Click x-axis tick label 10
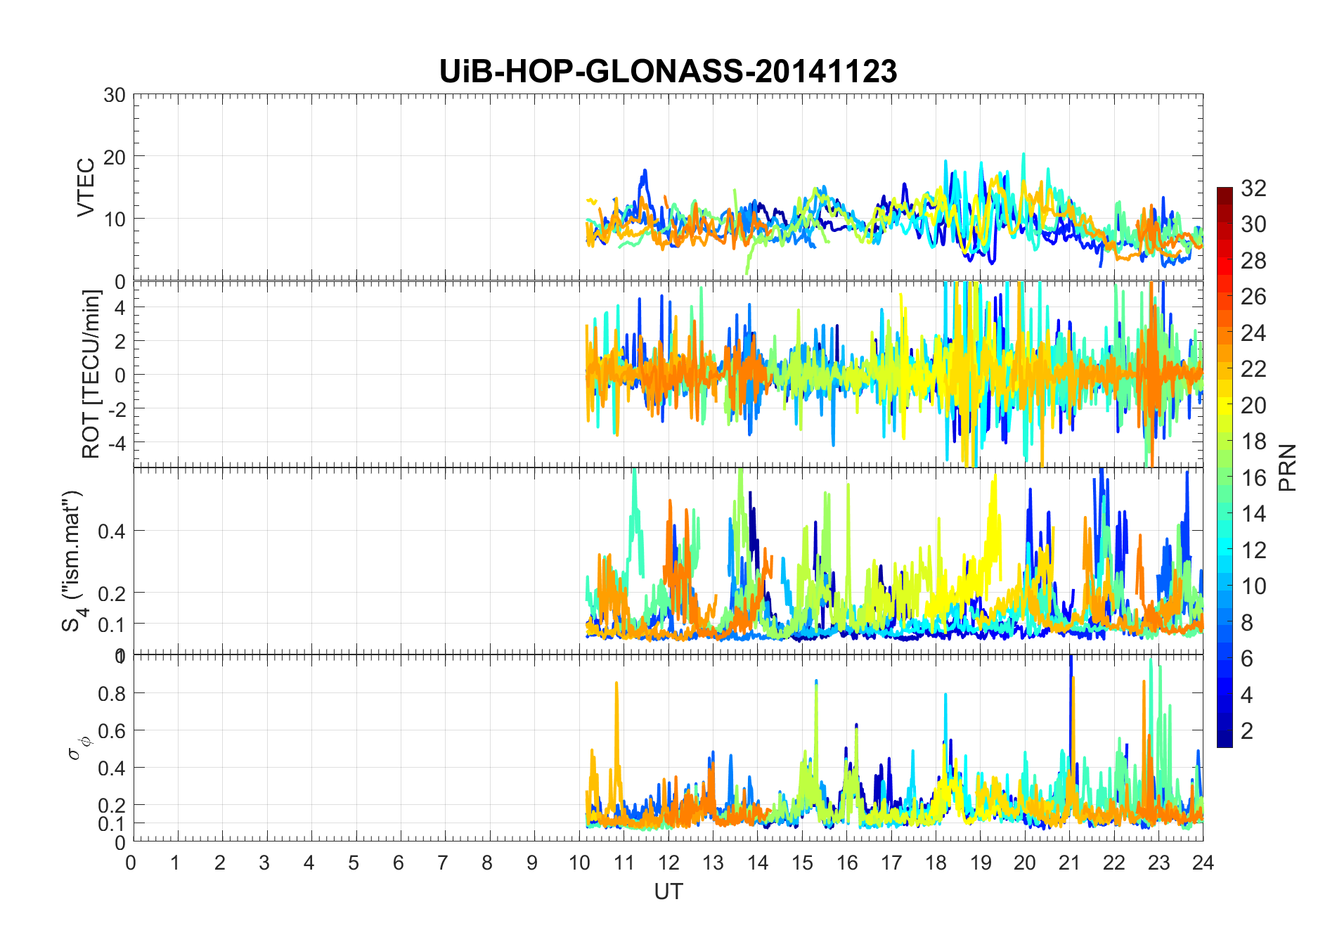 point(579,863)
